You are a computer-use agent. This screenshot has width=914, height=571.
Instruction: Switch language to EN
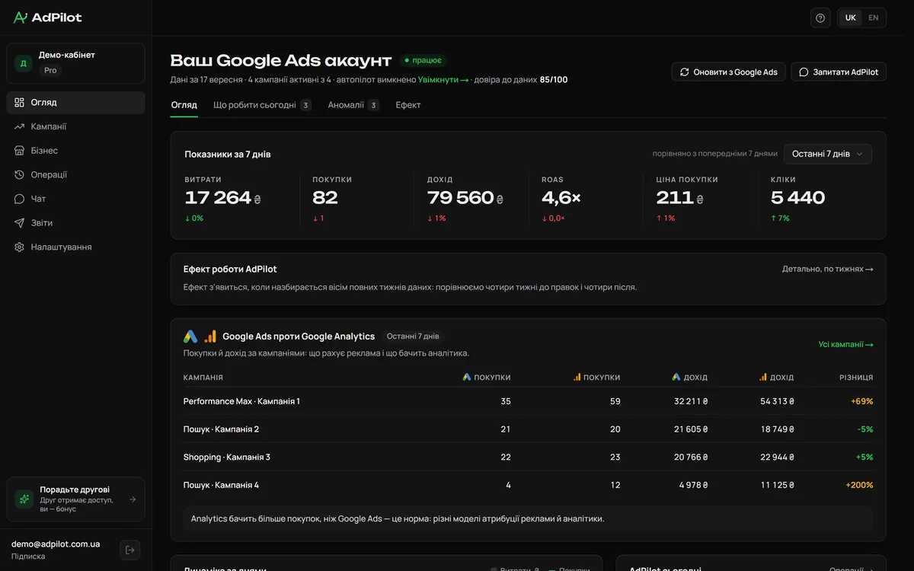[873, 18]
